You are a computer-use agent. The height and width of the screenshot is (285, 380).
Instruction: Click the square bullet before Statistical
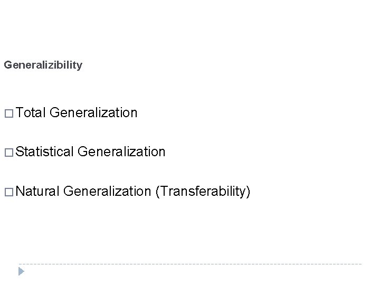click(8, 153)
